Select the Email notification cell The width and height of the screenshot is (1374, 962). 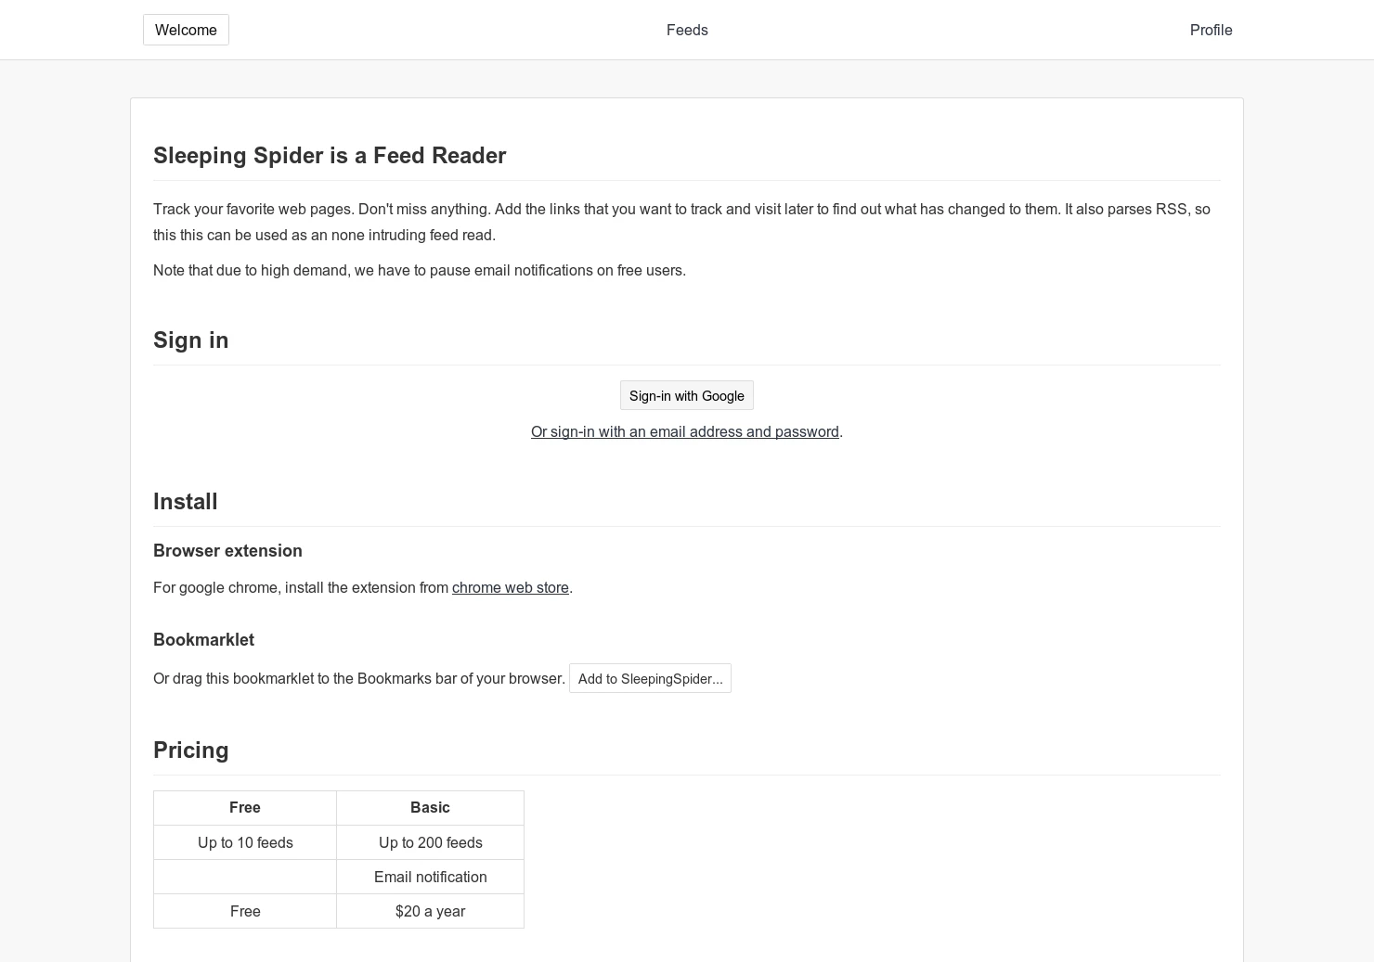(x=430, y=877)
